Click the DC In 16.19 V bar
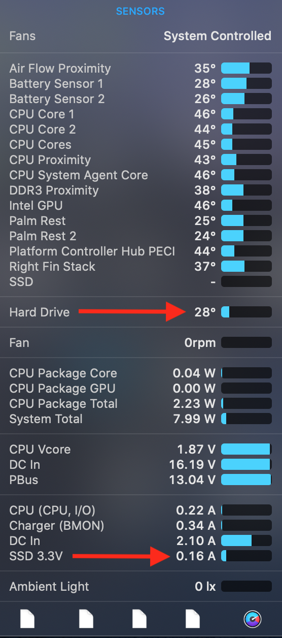282x638 pixels. [246, 464]
